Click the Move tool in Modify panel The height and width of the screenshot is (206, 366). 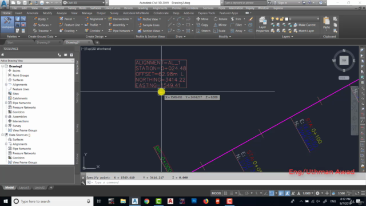202,19
